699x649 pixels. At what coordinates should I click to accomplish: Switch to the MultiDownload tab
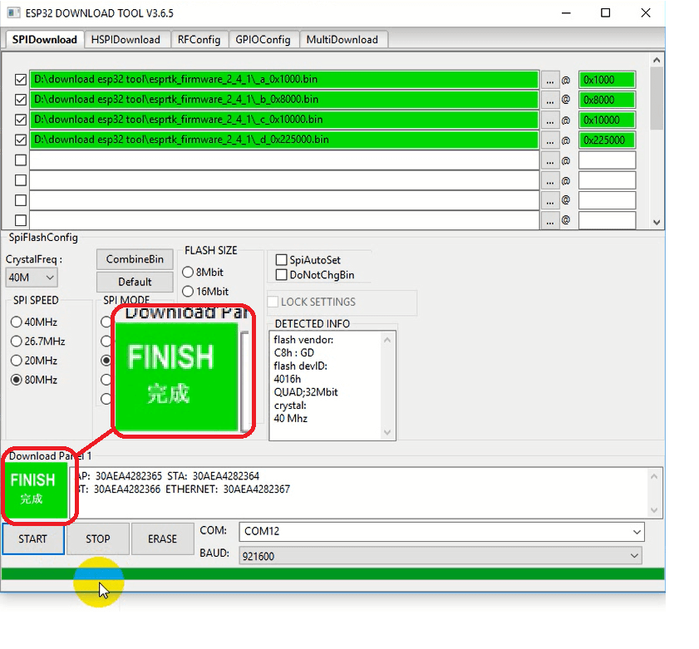coord(343,39)
